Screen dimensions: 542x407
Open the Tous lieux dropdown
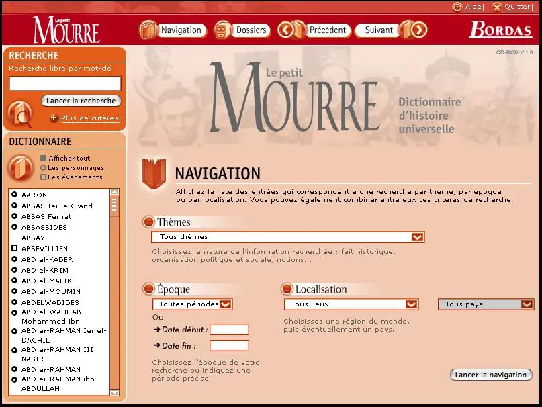tap(351, 304)
